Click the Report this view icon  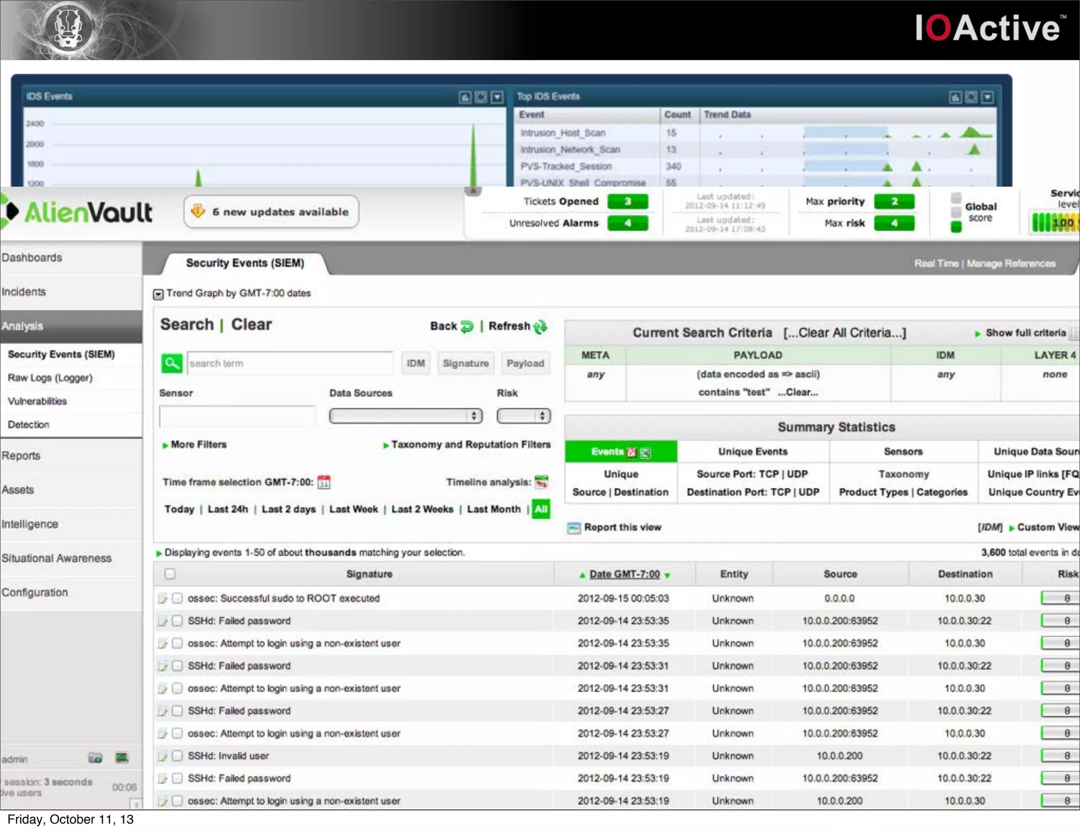coord(574,528)
